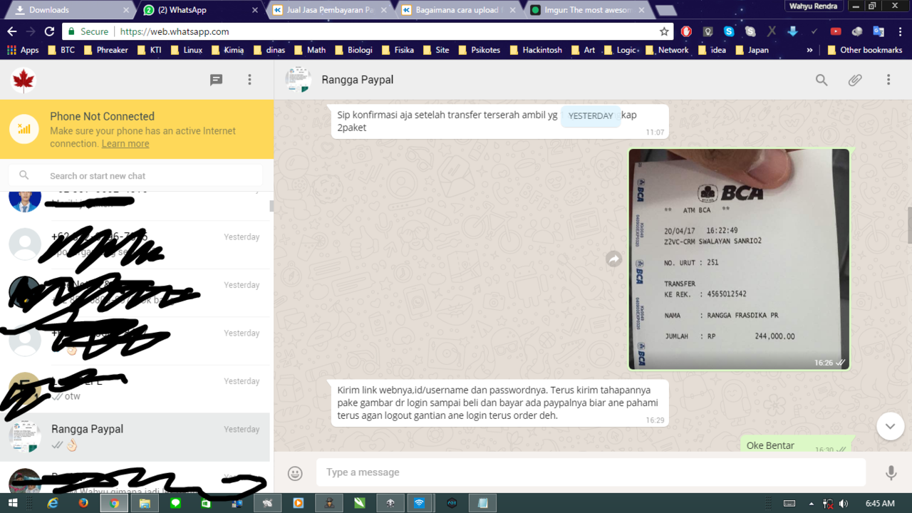
Task: Attach a file with the paperclip icon
Action: [x=855, y=80]
